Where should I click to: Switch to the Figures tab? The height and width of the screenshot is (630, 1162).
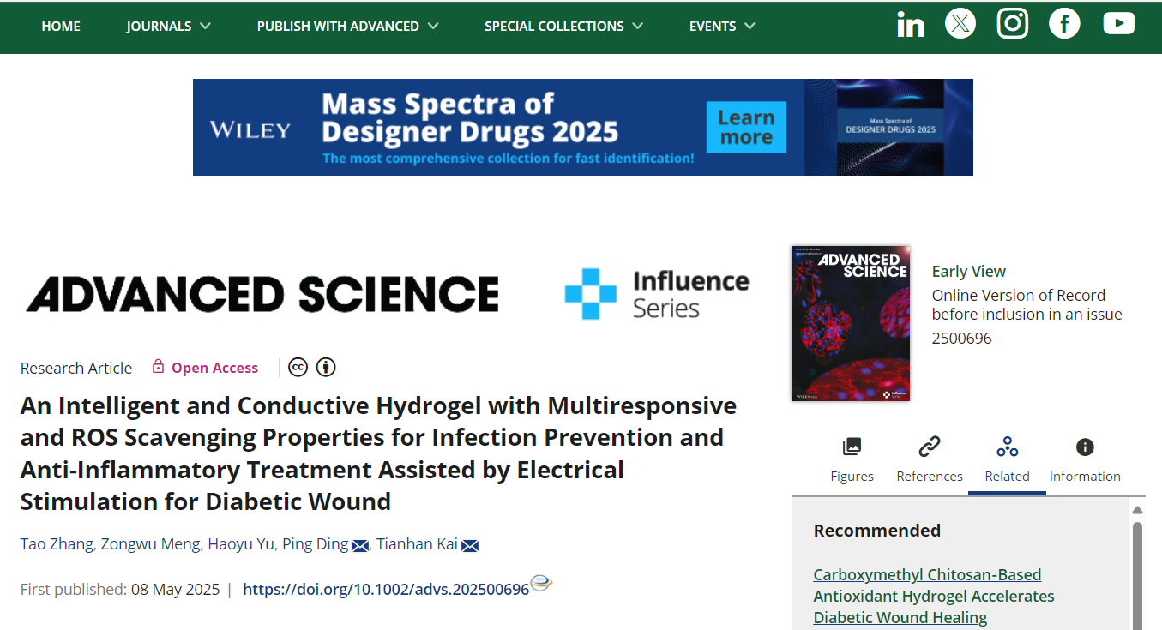coord(852,459)
